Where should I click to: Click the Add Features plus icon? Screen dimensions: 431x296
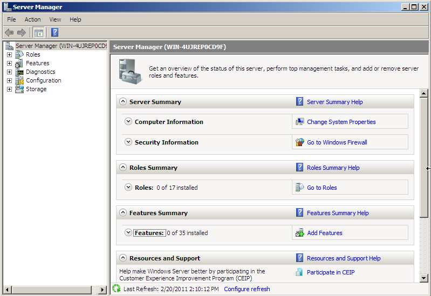click(x=299, y=233)
